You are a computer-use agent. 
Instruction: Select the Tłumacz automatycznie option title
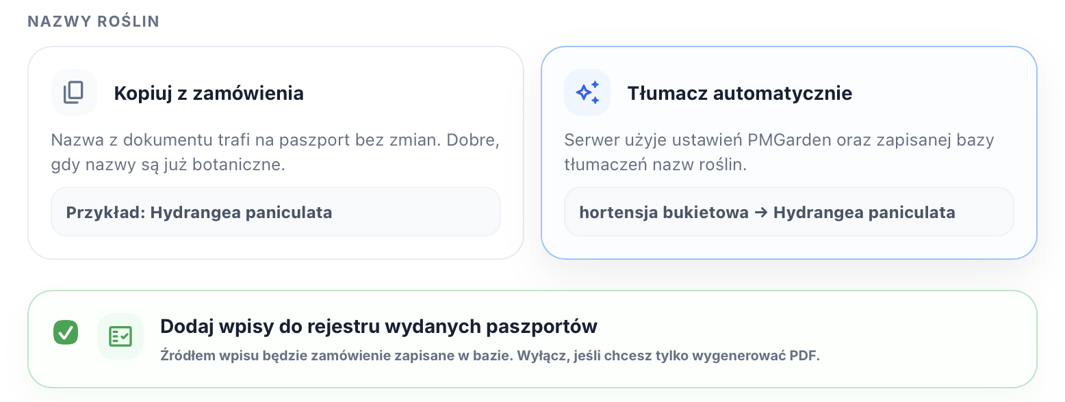pos(740,93)
